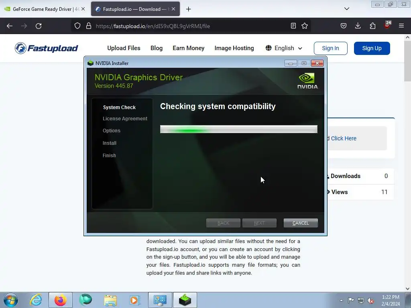Open the clock showing 1:22 PM
411x308 pixels.
[391, 300]
